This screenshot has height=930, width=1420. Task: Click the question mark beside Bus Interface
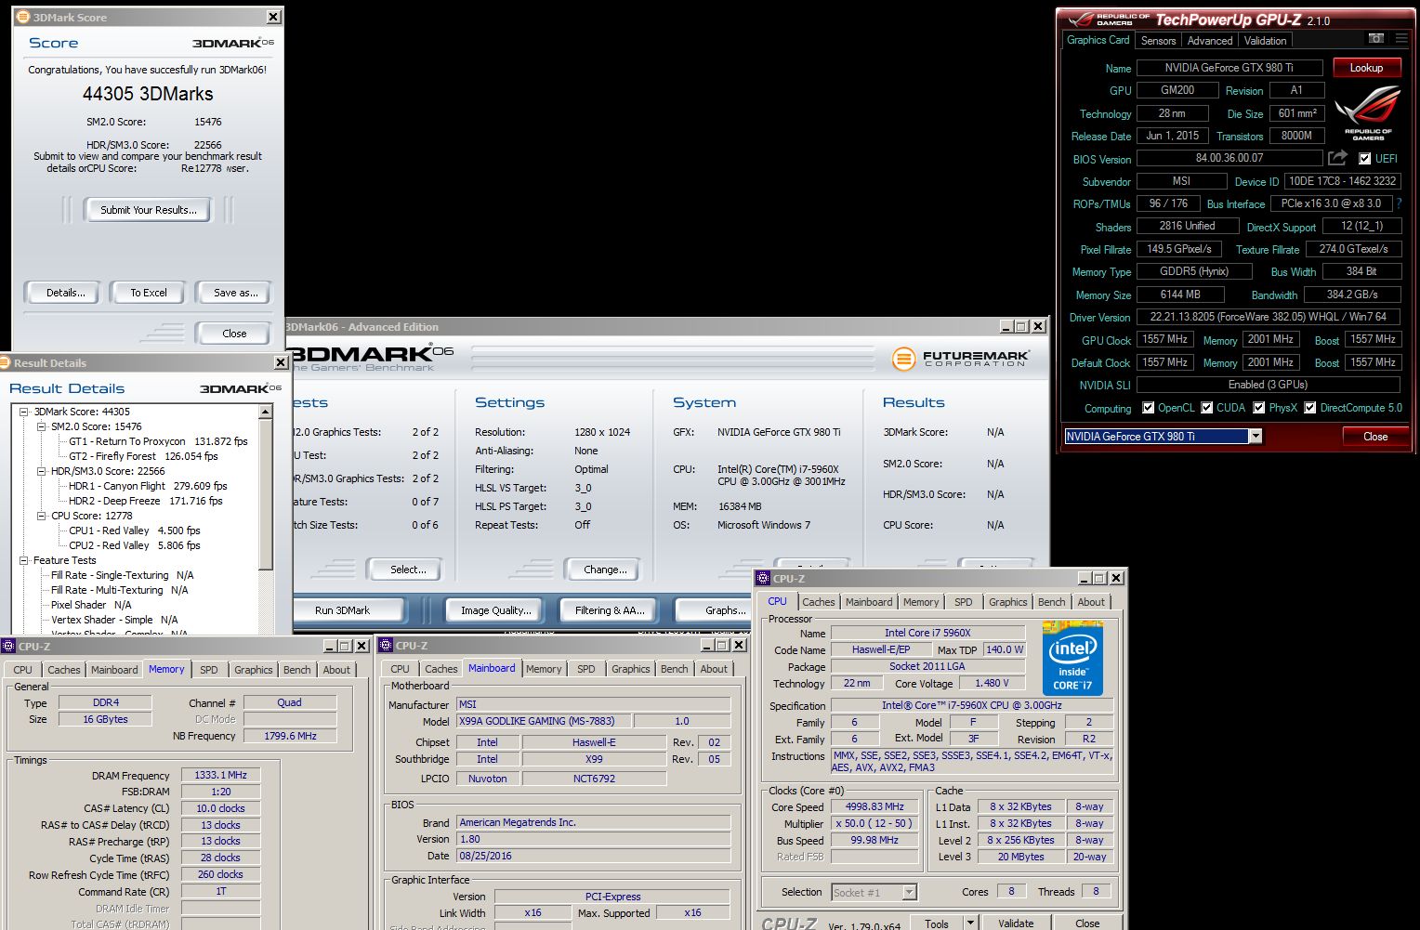pyautogui.click(x=1400, y=203)
